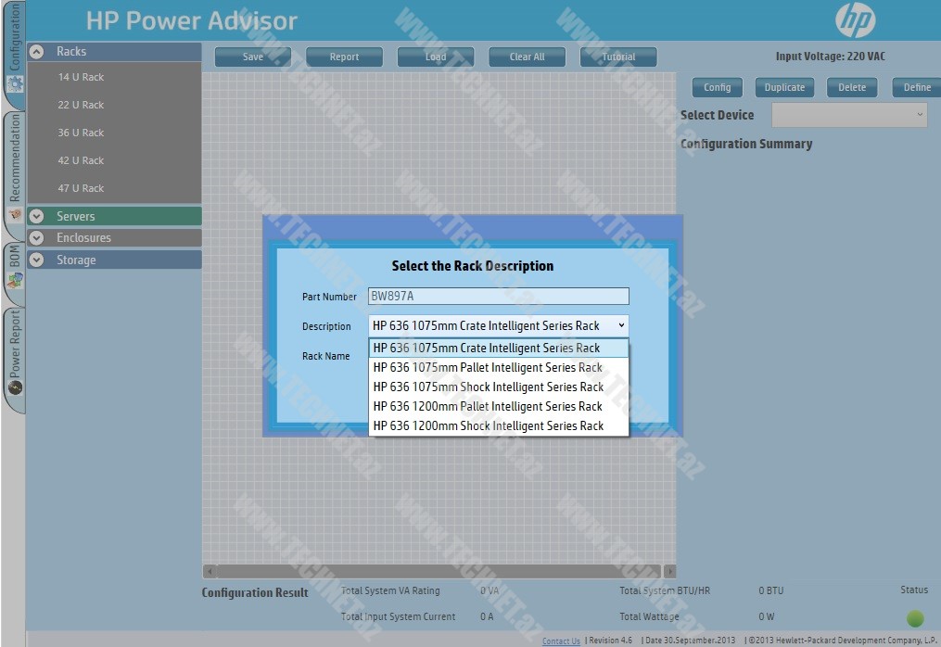This screenshot has height=647, width=941.
Task: Select 14 U Rack from list
Action: point(81,77)
